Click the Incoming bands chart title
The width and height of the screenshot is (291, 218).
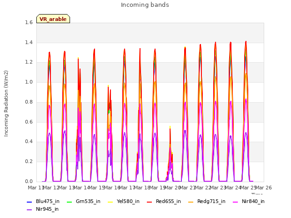145,5
